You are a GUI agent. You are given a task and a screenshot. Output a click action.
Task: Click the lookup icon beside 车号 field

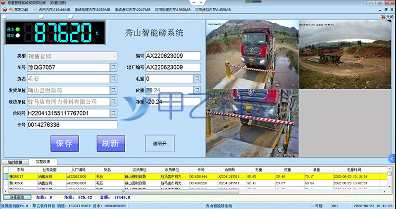(x=113, y=68)
